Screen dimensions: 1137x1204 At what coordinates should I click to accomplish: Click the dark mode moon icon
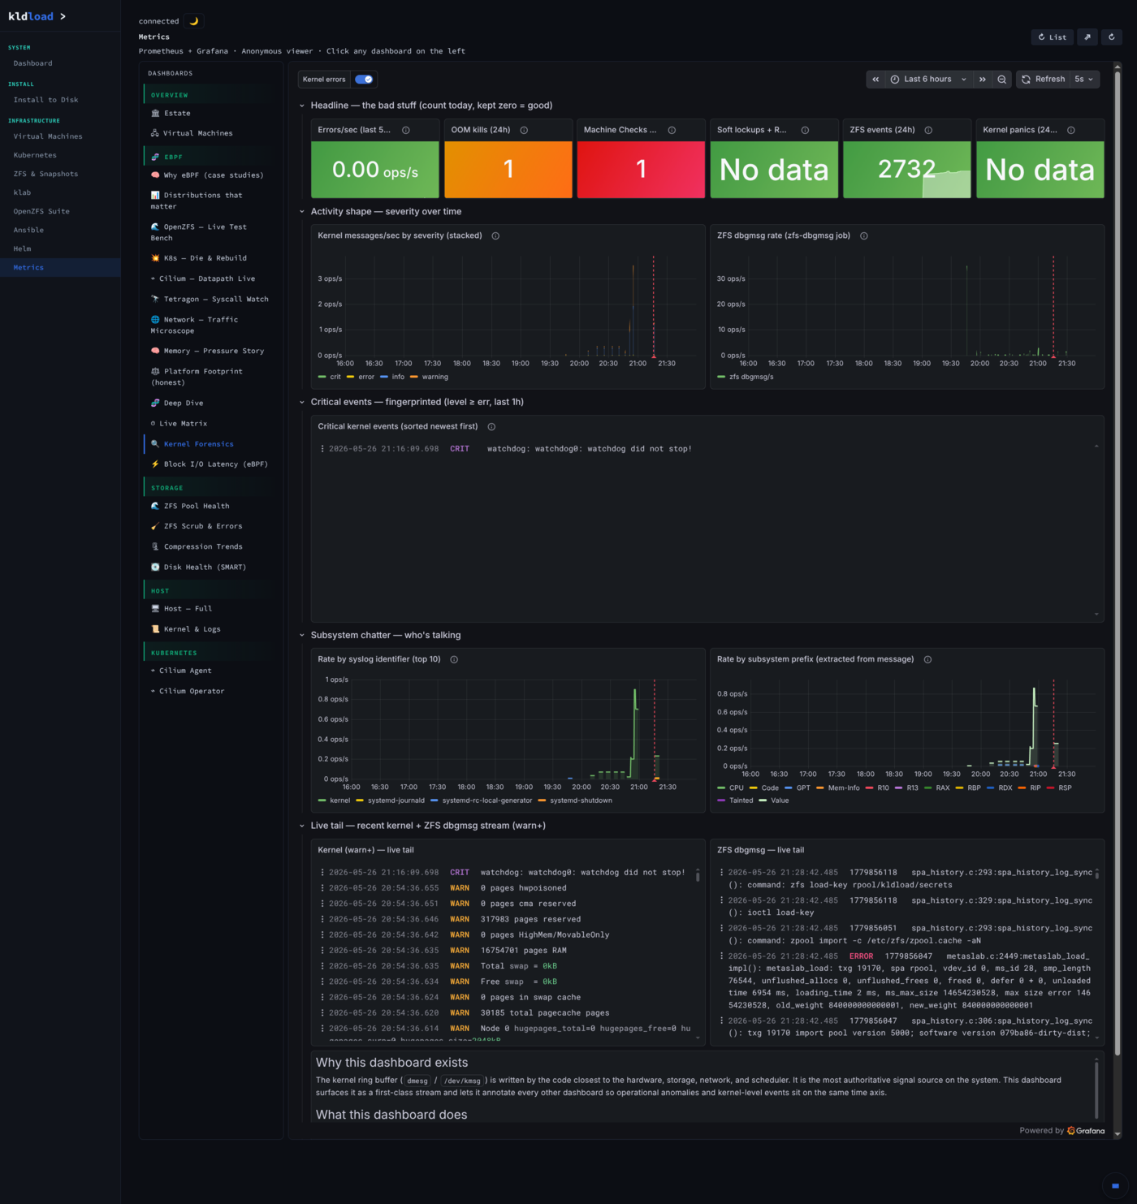pos(193,21)
